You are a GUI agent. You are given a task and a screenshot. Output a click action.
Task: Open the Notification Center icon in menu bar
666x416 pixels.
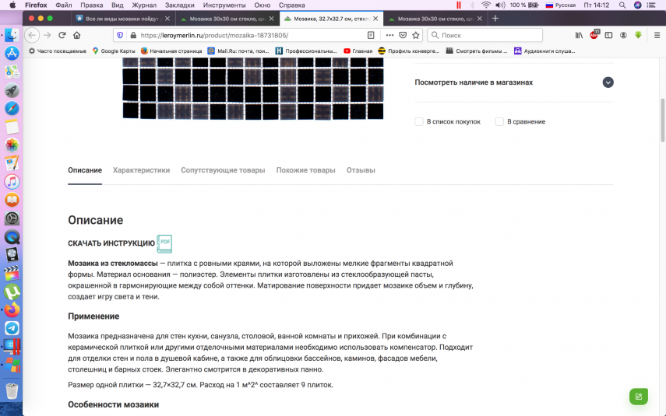point(650,5)
